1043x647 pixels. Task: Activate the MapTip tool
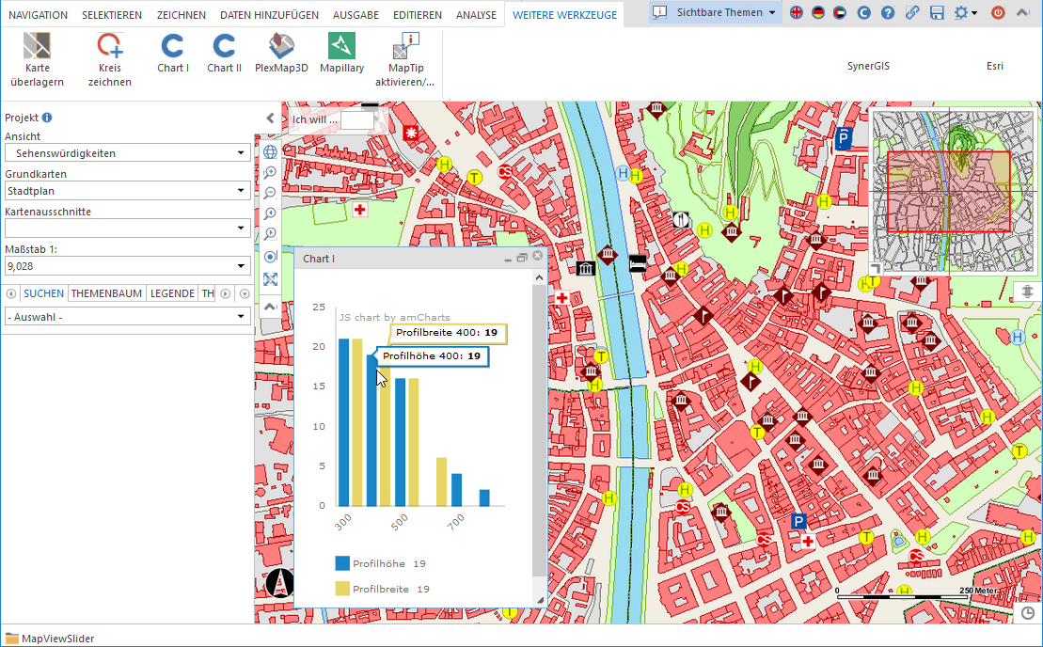(x=404, y=59)
